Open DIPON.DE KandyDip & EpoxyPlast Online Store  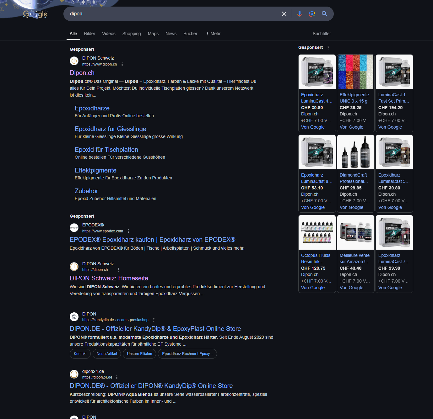click(x=155, y=329)
